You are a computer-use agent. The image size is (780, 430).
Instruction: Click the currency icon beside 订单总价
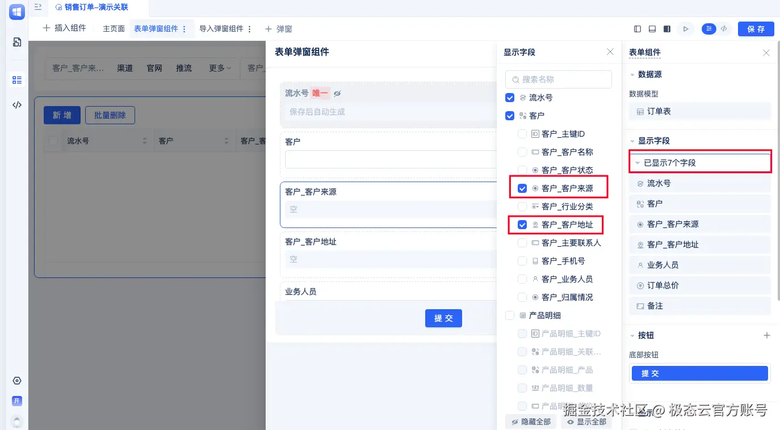[x=640, y=285]
